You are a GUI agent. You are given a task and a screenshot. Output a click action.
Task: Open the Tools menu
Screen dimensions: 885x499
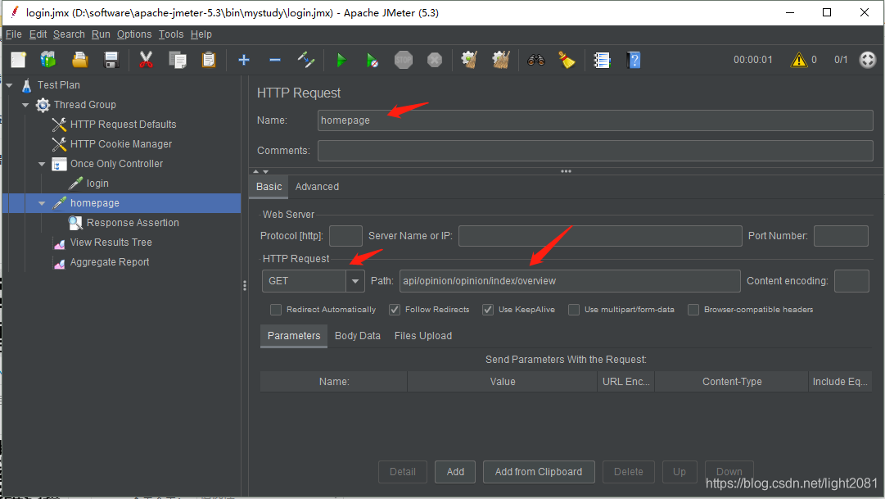170,34
